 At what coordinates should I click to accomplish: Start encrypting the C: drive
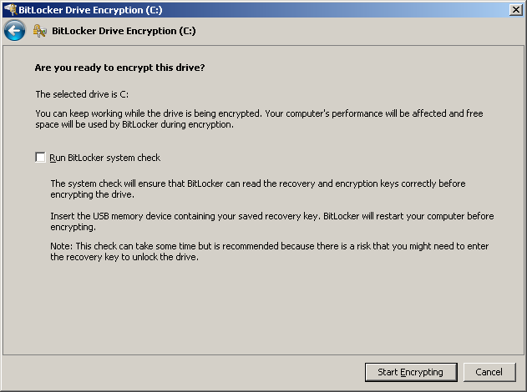tap(411, 372)
